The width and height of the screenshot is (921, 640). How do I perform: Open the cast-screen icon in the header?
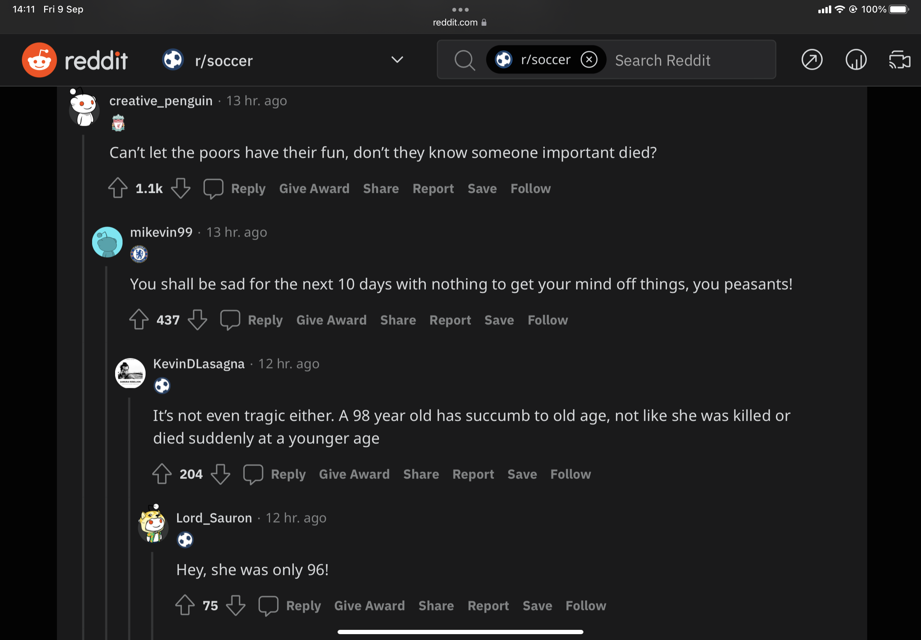(900, 60)
